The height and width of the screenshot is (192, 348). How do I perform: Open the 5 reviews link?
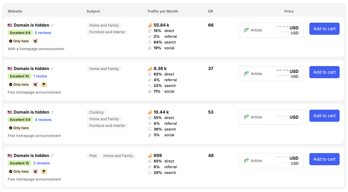click(x=43, y=33)
